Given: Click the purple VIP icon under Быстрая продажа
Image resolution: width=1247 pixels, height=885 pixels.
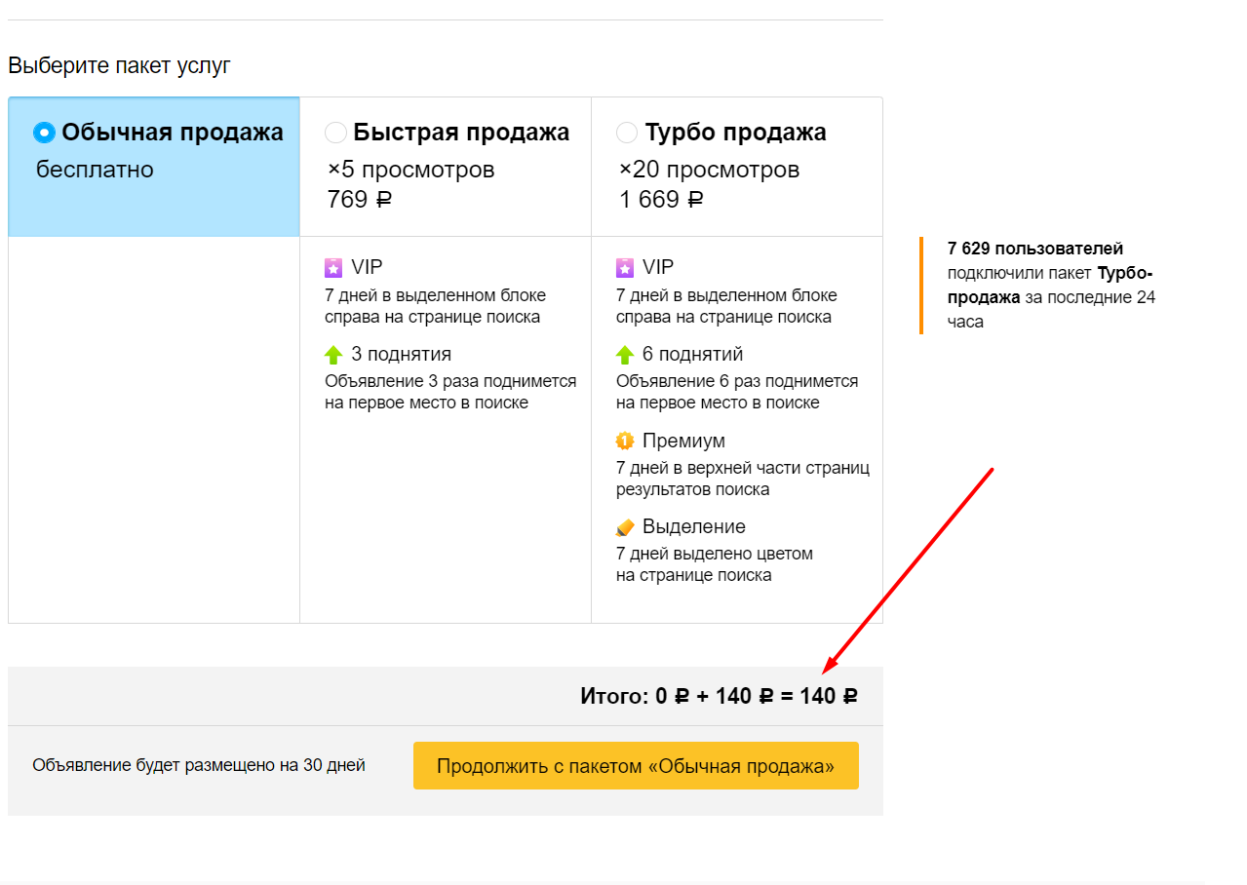Looking at the screenshot, I should click(333, 267).
